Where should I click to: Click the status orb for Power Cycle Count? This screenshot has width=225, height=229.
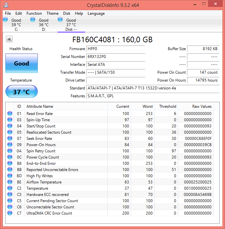pyautogui.click(x=10, y=157)
